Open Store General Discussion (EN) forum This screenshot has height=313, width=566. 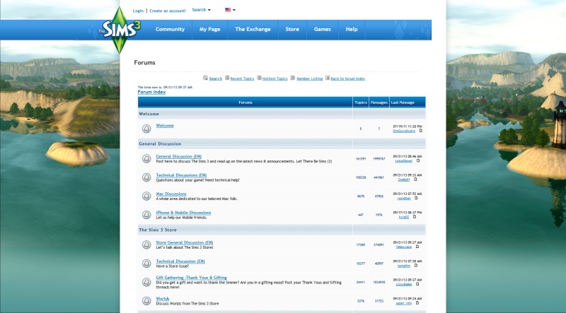click(185, 242)
